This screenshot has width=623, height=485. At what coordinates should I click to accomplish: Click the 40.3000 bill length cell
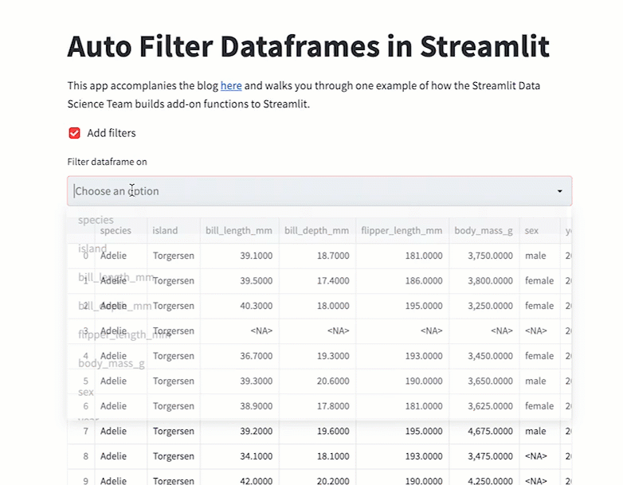pyautogui.click(x=240, y=306)
